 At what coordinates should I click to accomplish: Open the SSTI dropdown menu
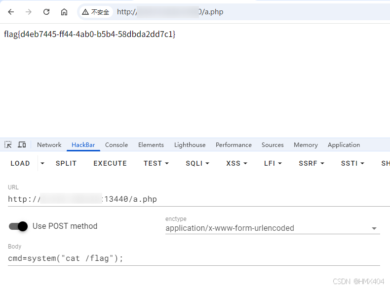(x=352, y=163)
